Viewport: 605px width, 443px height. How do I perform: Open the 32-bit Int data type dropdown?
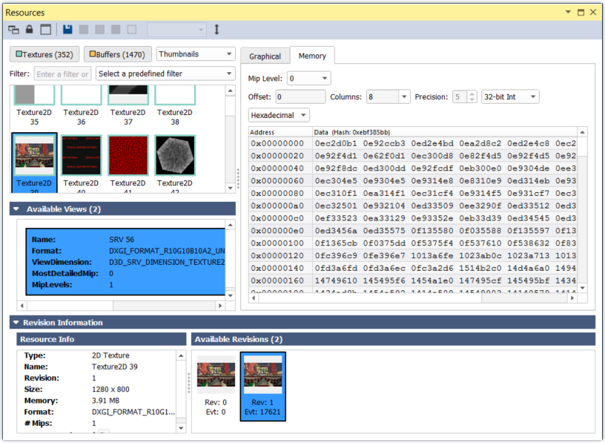pos(510,96)
